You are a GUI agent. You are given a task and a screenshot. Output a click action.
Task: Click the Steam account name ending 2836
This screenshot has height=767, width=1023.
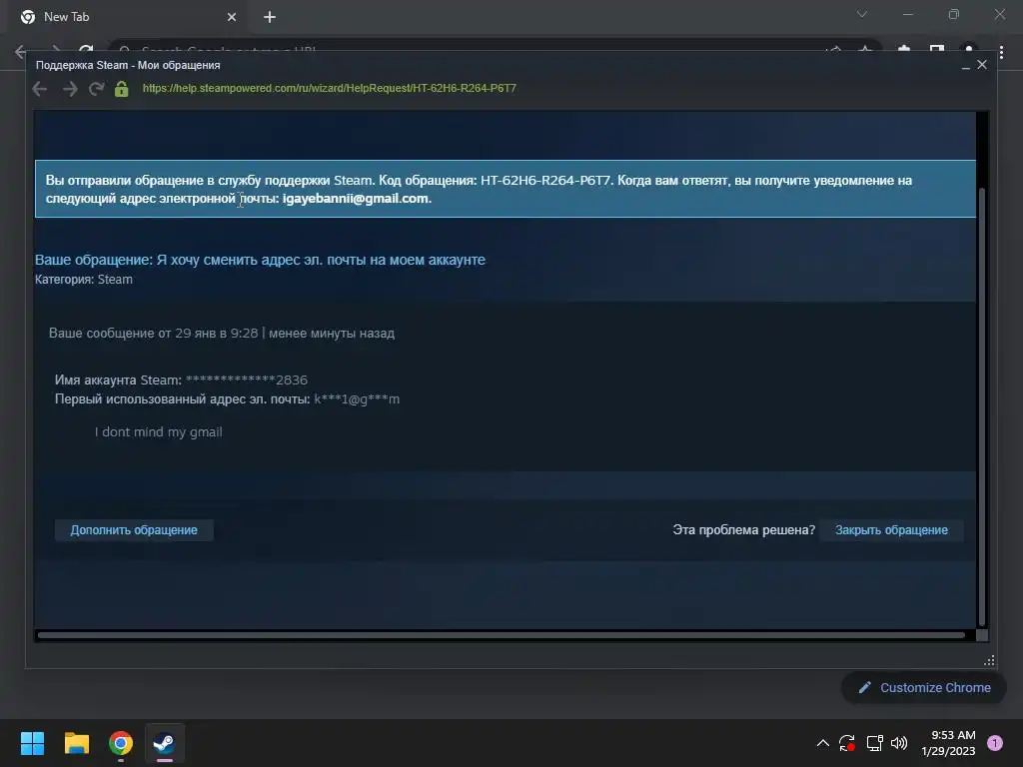pyautogui.click(x=247, y=380)
